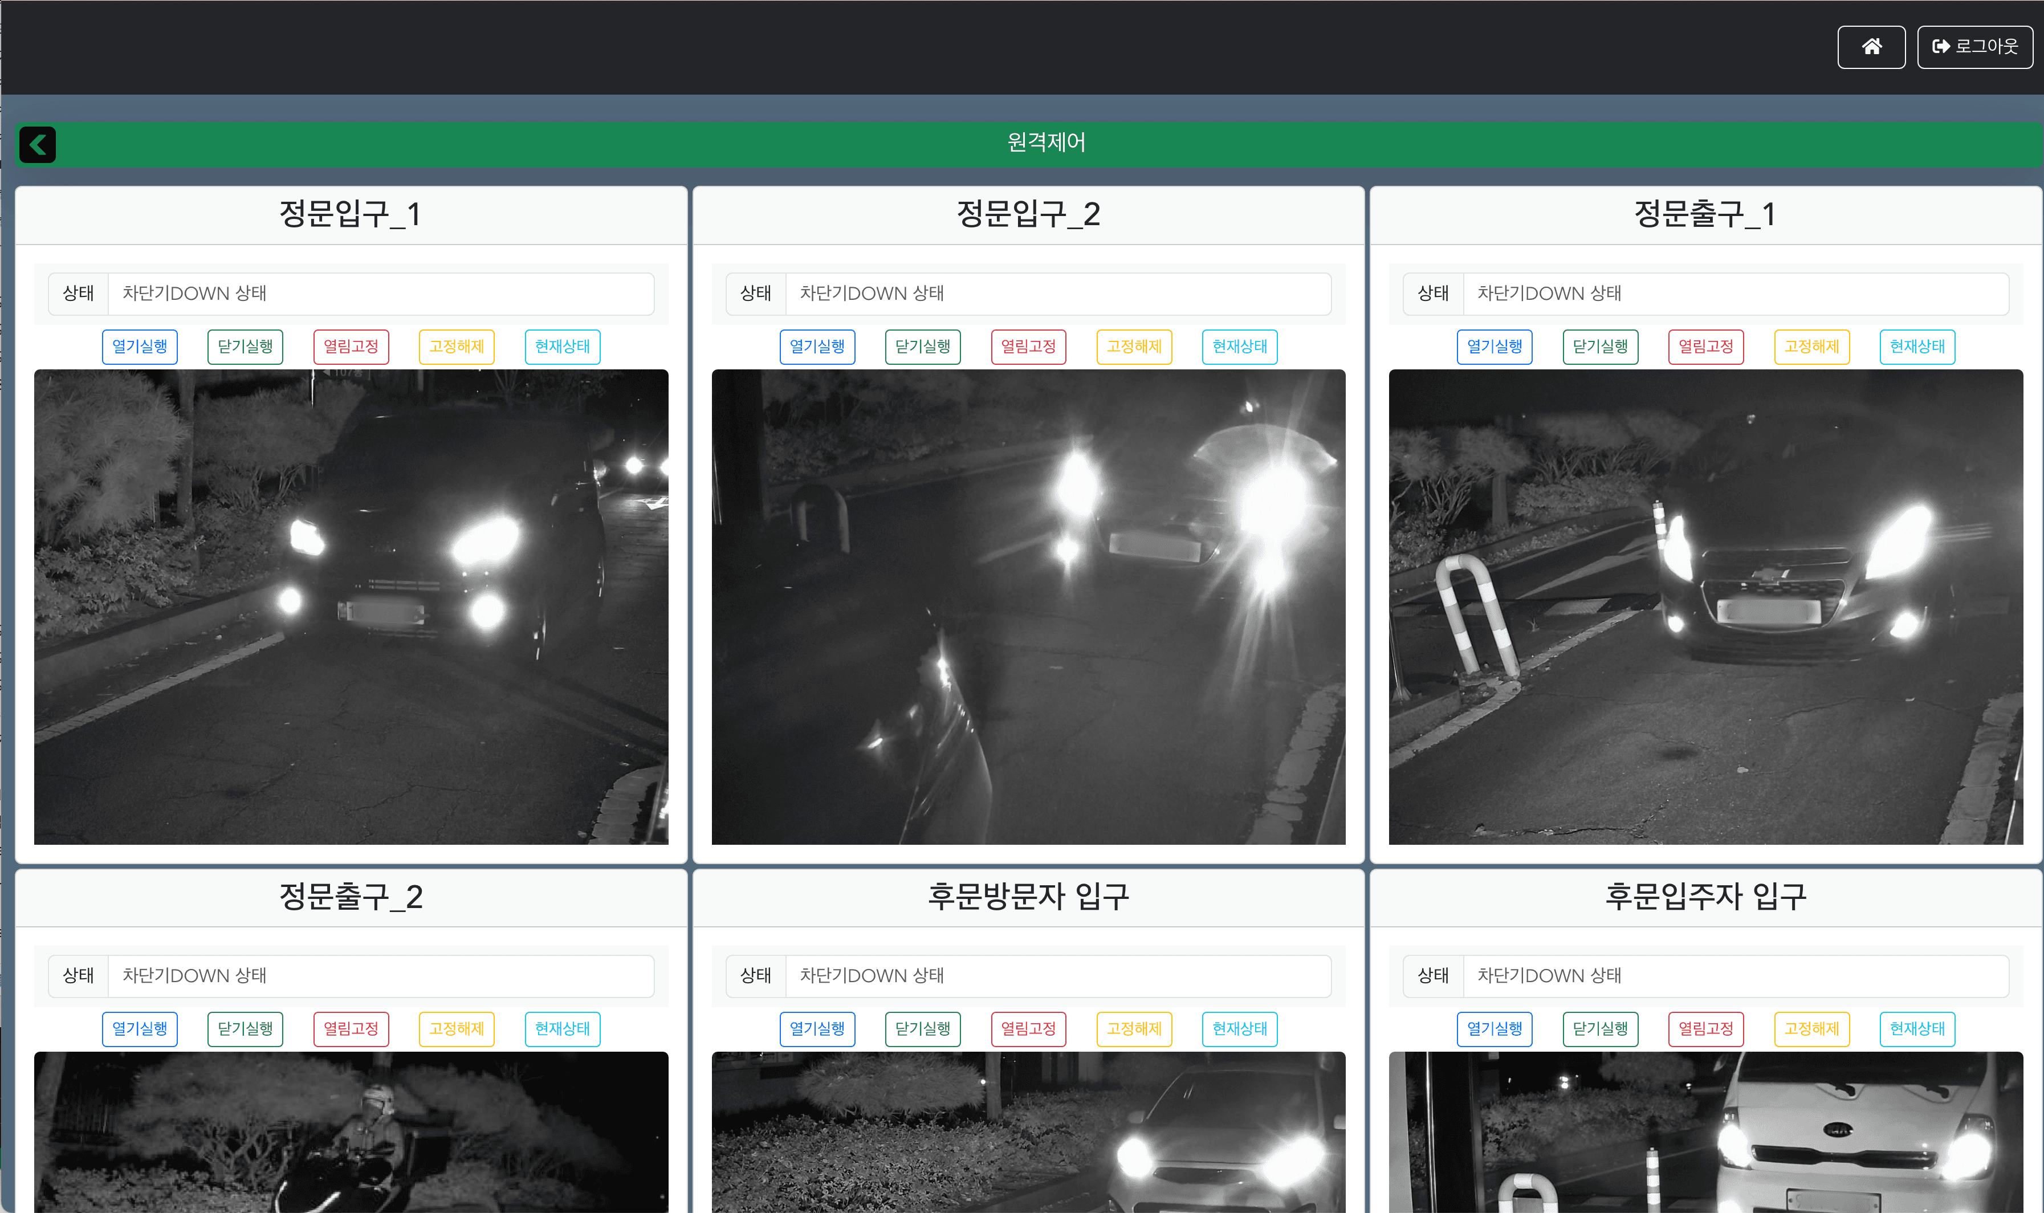
Task: Click 열림고정 under 정문출구_2
Action: 351,1028
